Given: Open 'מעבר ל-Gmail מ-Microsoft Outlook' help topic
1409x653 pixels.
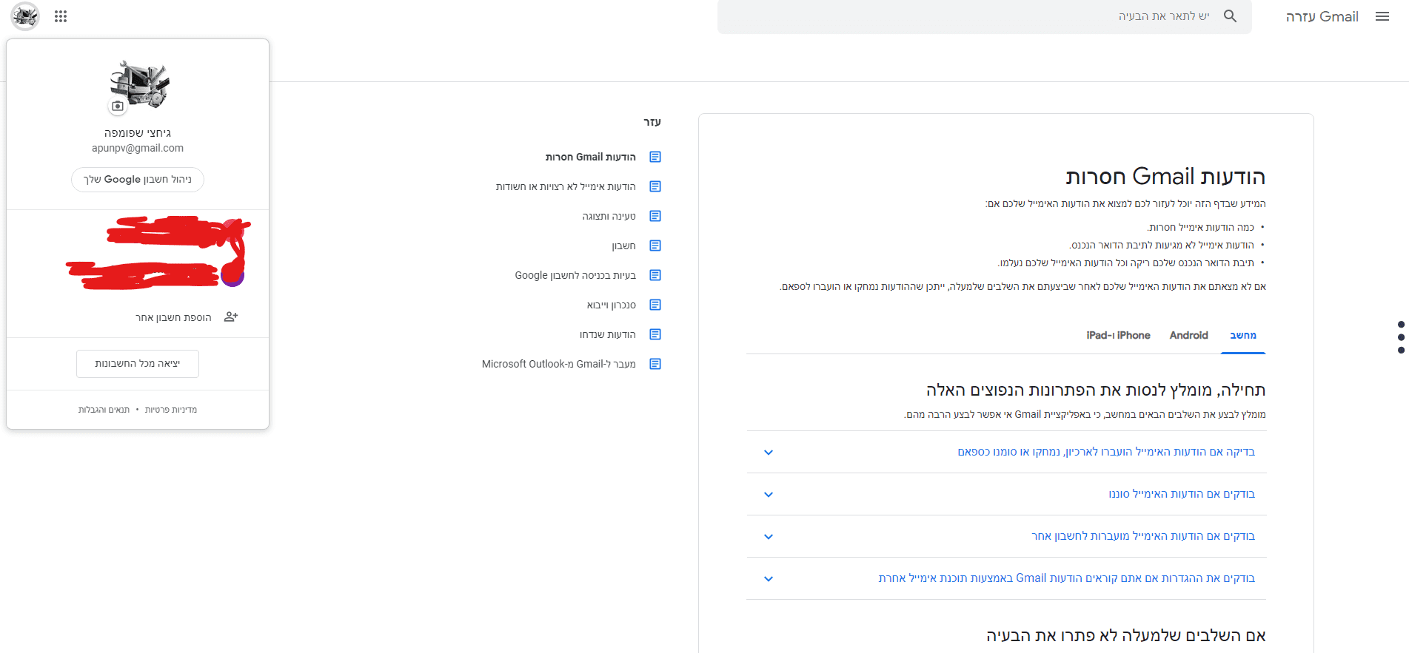Looking at the screenshot, I should point(559,364).
